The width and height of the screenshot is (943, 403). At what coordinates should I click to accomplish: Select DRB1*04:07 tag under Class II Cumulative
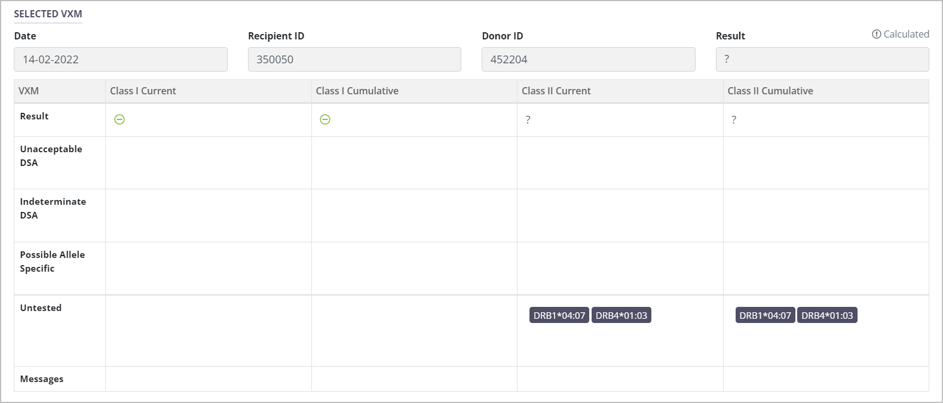pos(765,315)
